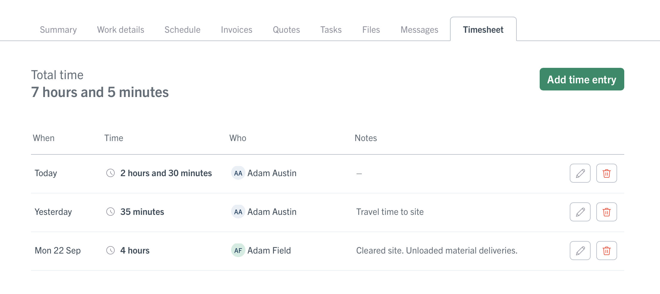Click the 35 minutes time value

[x=142, y=212]
